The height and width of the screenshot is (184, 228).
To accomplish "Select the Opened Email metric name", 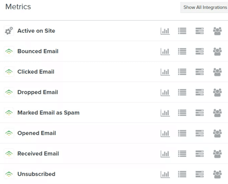I will 37,133.
